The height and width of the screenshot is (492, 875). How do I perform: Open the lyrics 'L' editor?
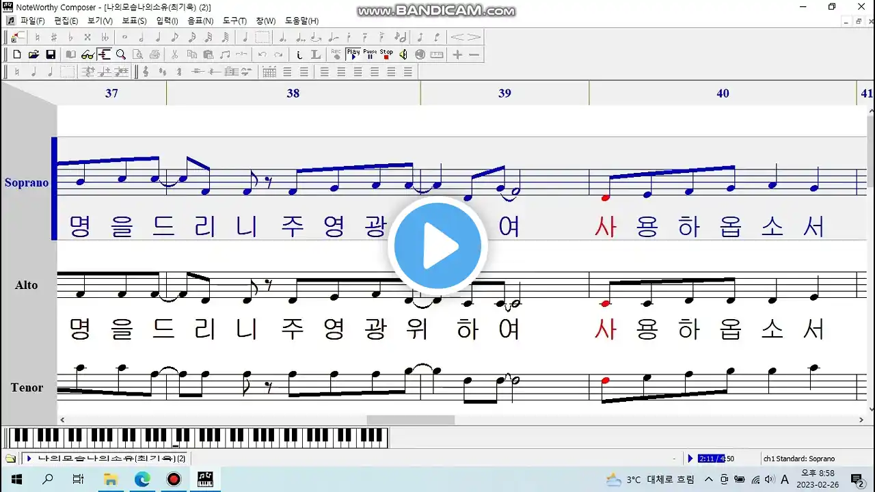point(315,55)
